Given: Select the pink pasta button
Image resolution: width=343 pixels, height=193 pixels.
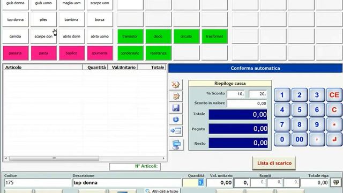Looking at the screenshot, I should click(x=43, y=53).
